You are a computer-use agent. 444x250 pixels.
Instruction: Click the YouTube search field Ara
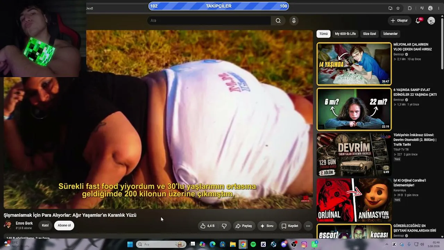coord(209,20)
